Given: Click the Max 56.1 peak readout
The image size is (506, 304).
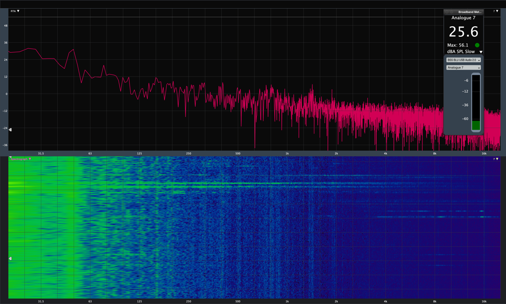Looking at the screenshot, I should click(x=458, y=45).
